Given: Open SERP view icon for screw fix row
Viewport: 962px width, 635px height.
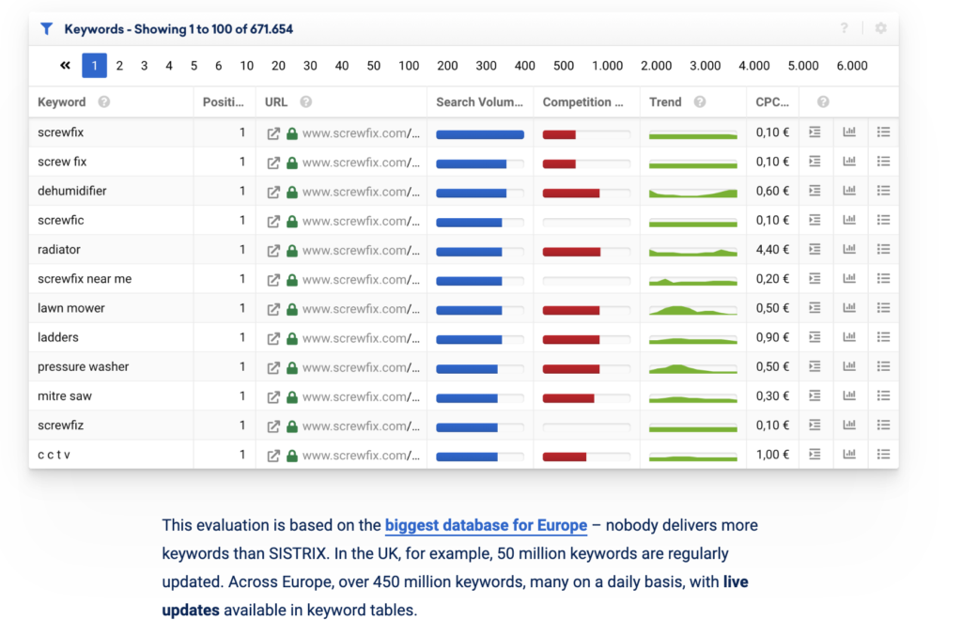Looking at the screenshot, I should point(815,162).
